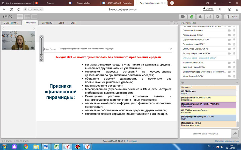Open settings with the gear icon
The image size is (241, 150).
[x=217, y=17]
